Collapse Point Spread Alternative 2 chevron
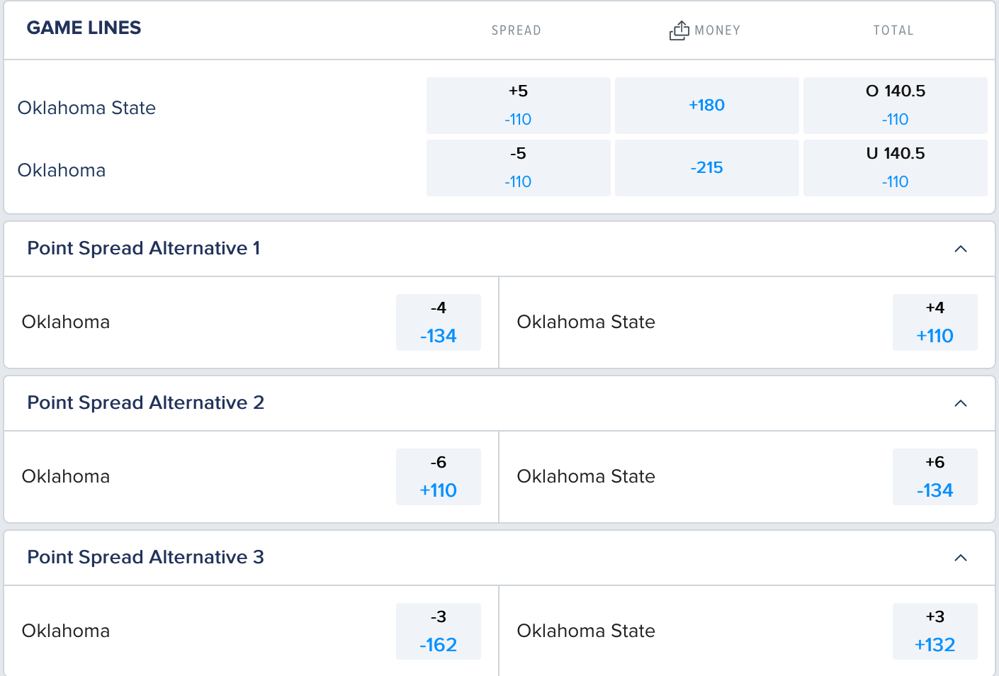This screenshot has width=999, height=676. tap(961, 403)
